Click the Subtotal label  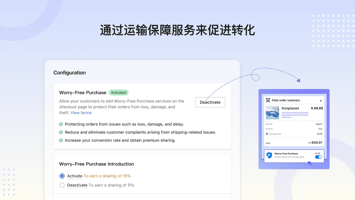click(x=269, y=124)
